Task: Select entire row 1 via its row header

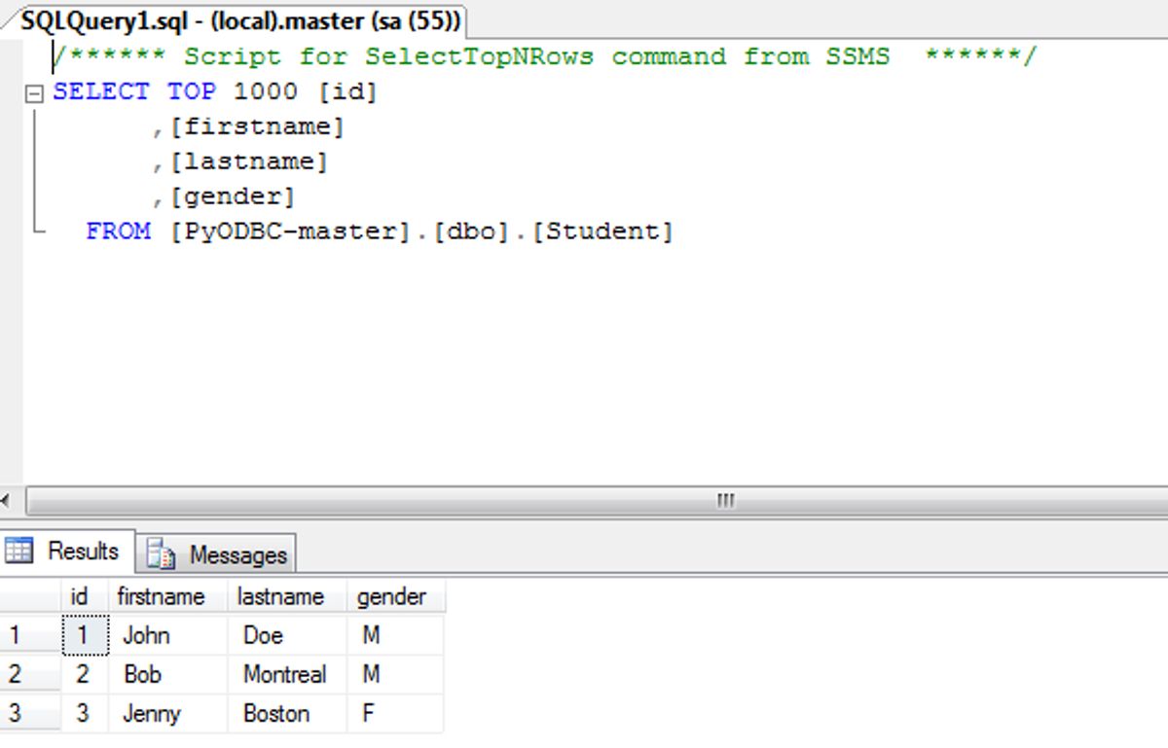Action: (29, 636)
